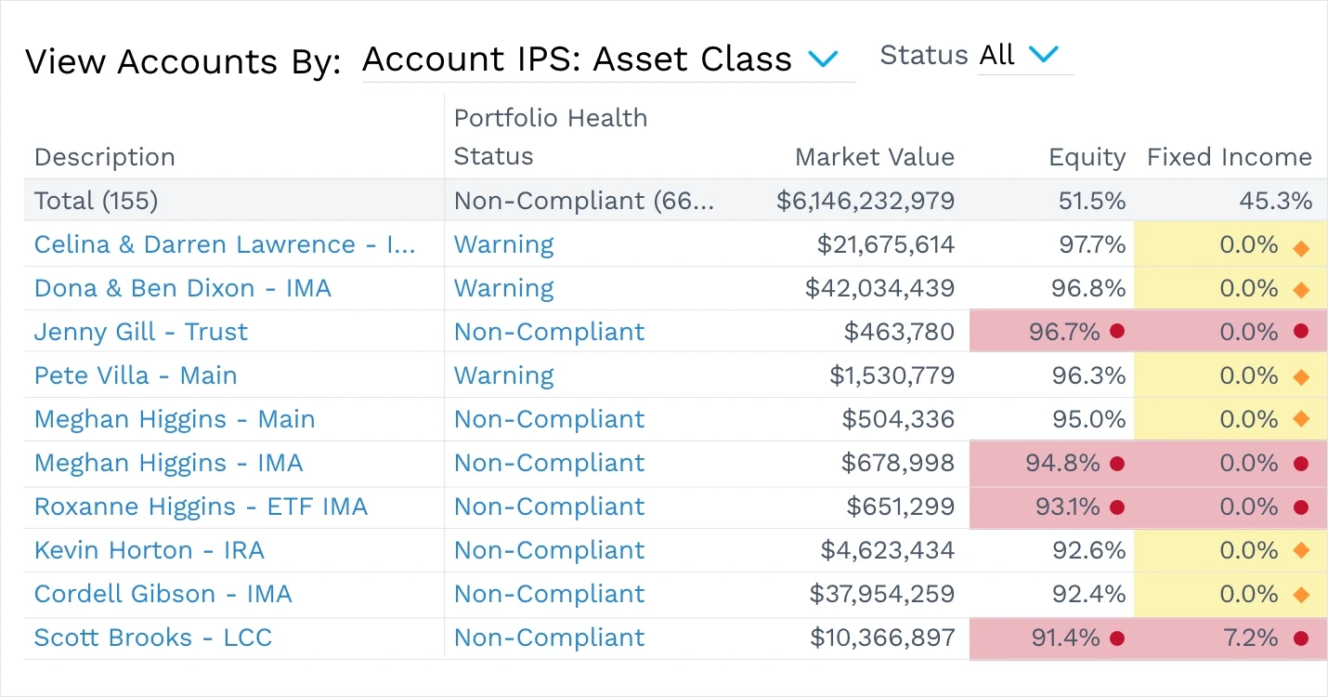
Task: Click the red dot beside Meghan Higgins IMA equity
Action: 1117,464
